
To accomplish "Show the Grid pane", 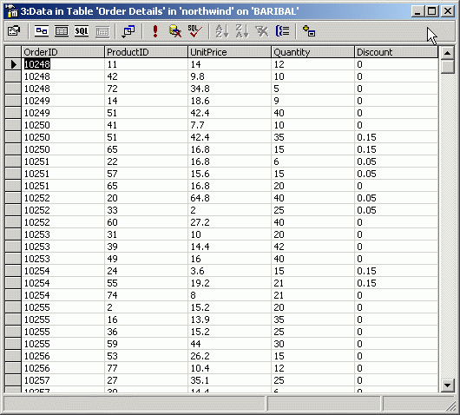I will point(62,30).
